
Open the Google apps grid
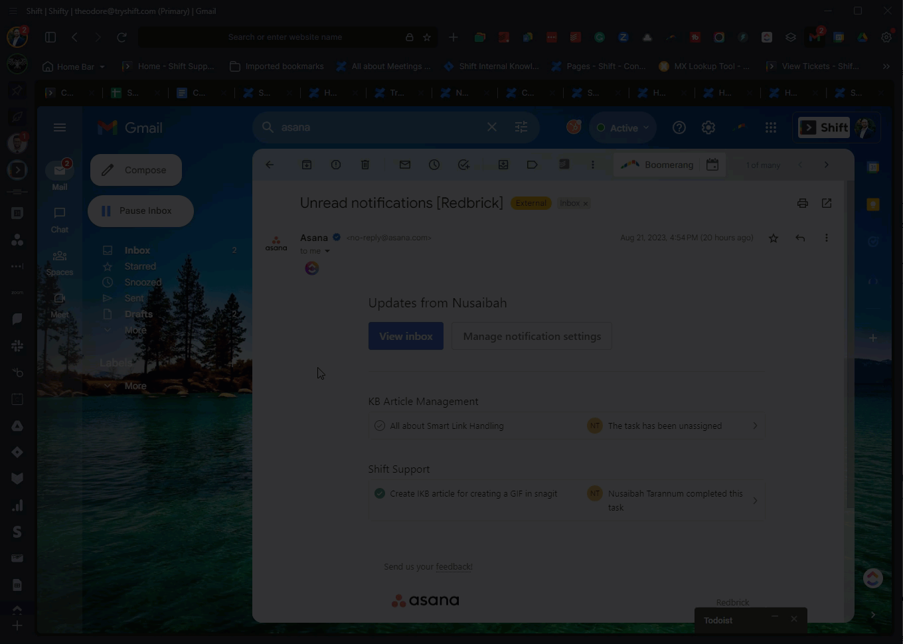[x=771, y=127]
